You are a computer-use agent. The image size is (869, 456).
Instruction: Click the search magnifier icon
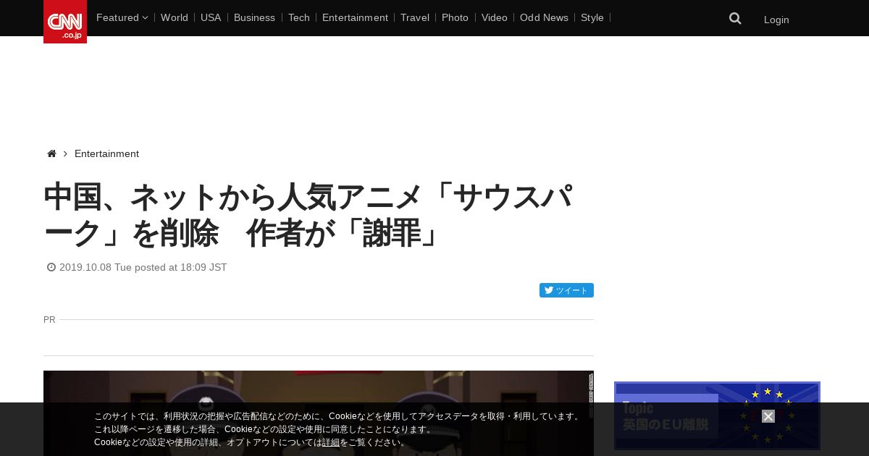click(735, 19)
